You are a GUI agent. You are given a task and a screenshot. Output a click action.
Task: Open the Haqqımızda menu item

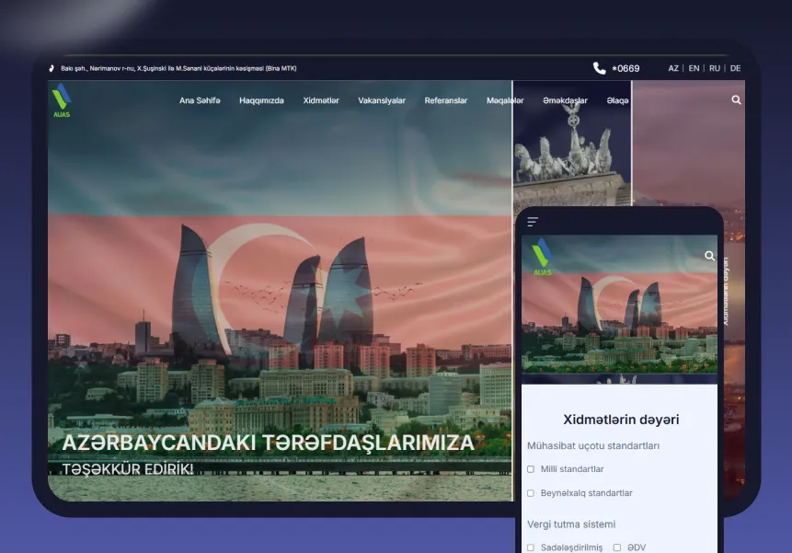261,100
